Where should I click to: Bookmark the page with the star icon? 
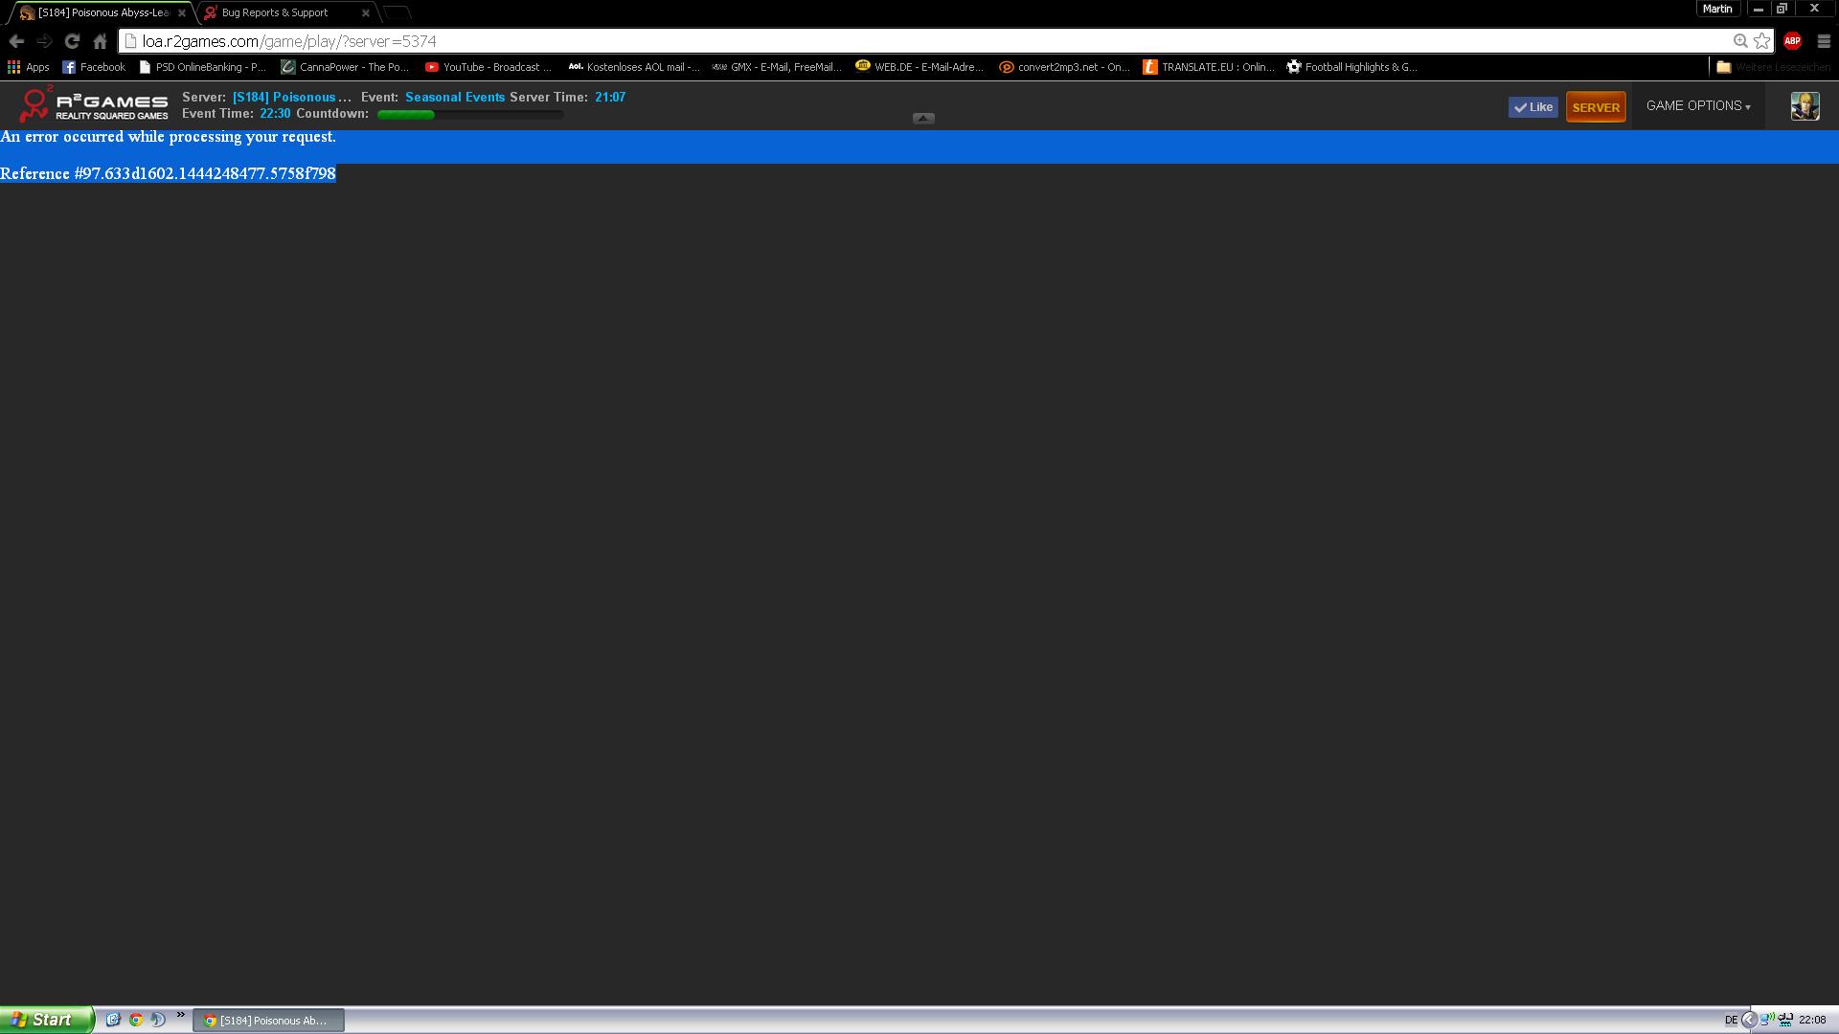[x=1761, y=41]
